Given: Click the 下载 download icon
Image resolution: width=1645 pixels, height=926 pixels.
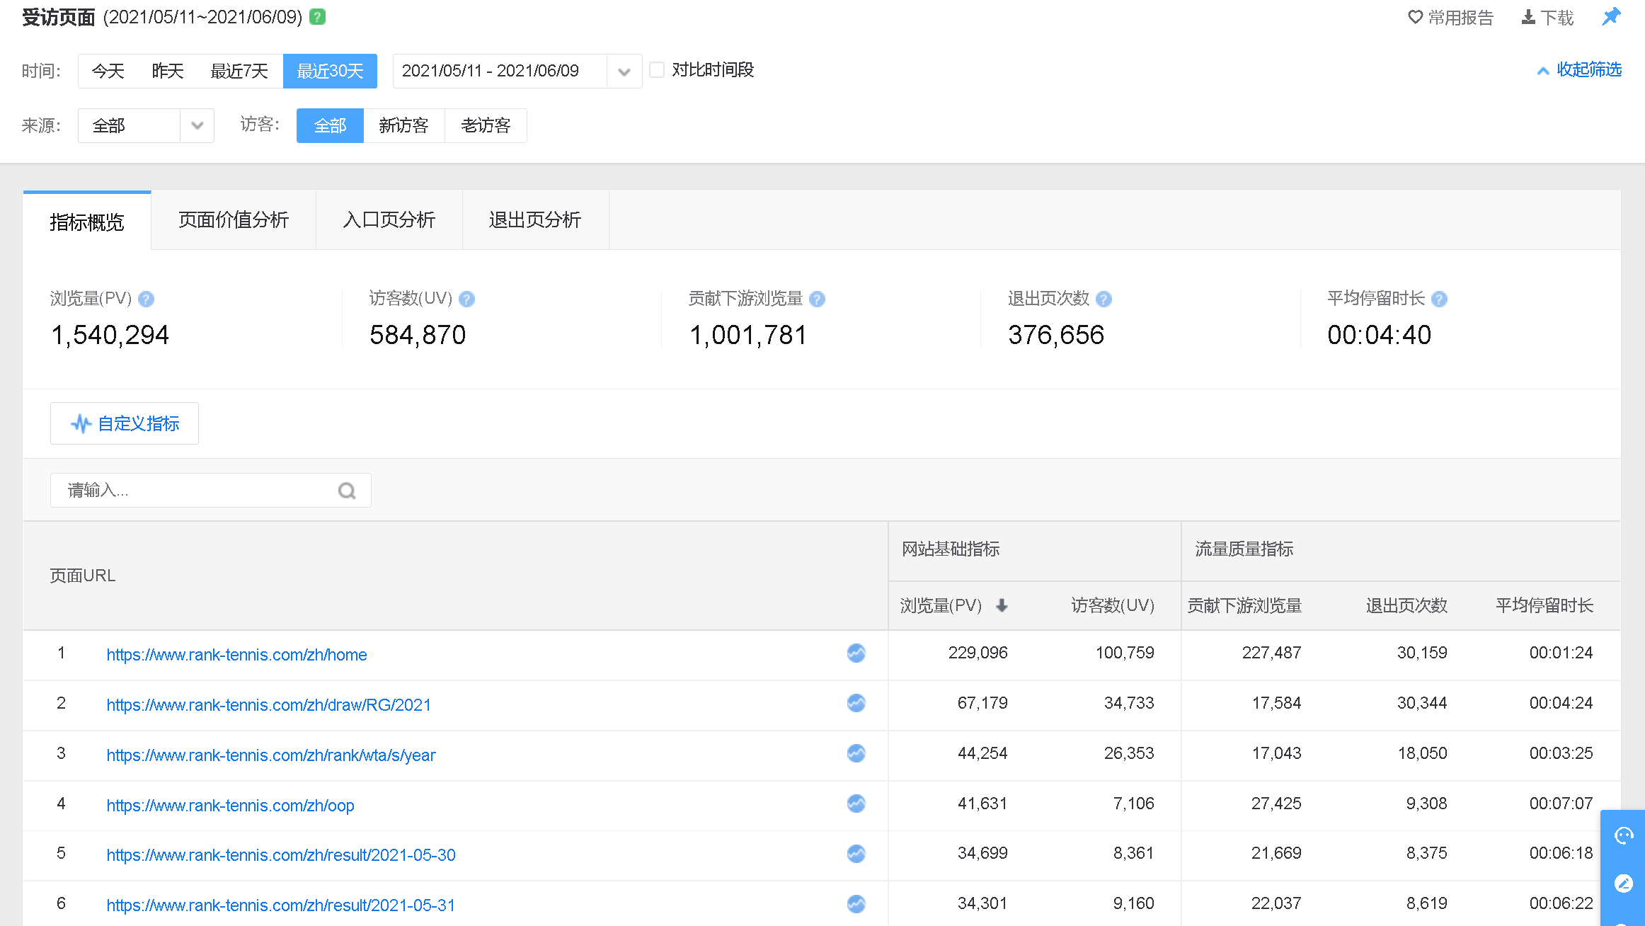Looking at the screenshot, I should (1528, 17).
